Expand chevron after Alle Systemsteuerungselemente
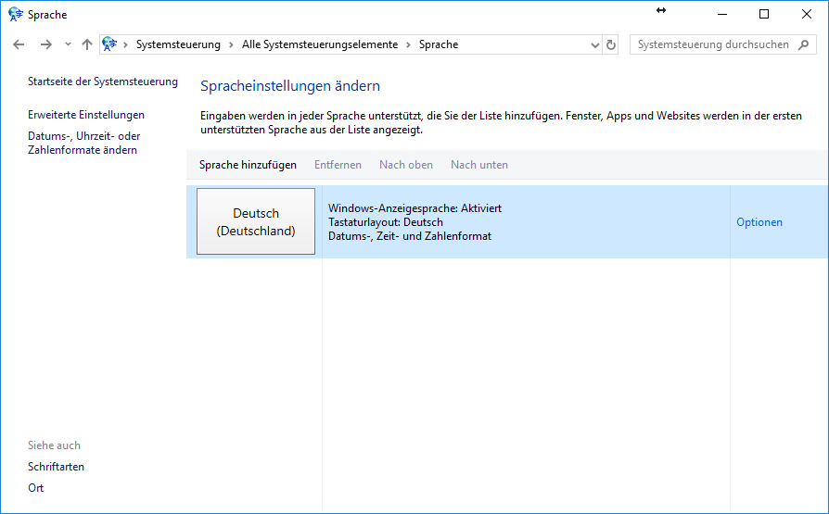 408,44
